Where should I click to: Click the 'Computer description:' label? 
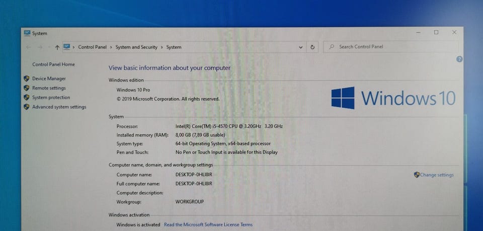tap(140, 193)
